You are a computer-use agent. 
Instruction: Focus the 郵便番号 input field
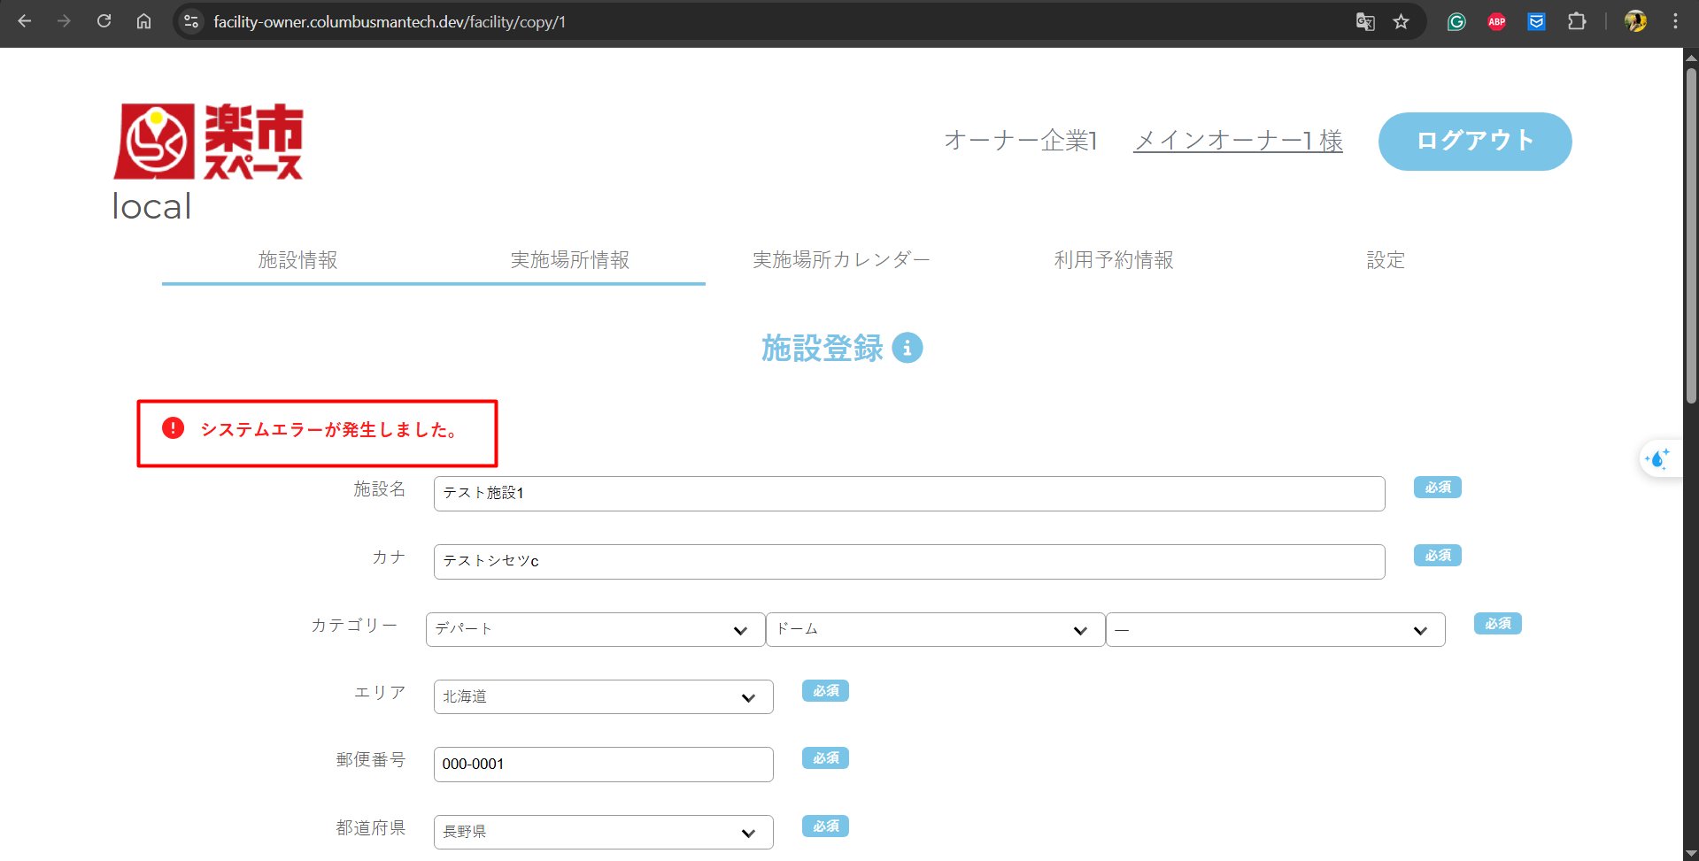coord(603,765)
